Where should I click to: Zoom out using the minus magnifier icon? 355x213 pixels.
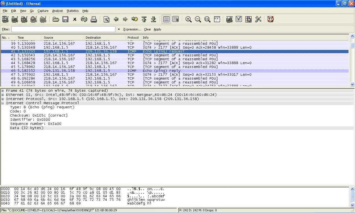click(198, 19)
